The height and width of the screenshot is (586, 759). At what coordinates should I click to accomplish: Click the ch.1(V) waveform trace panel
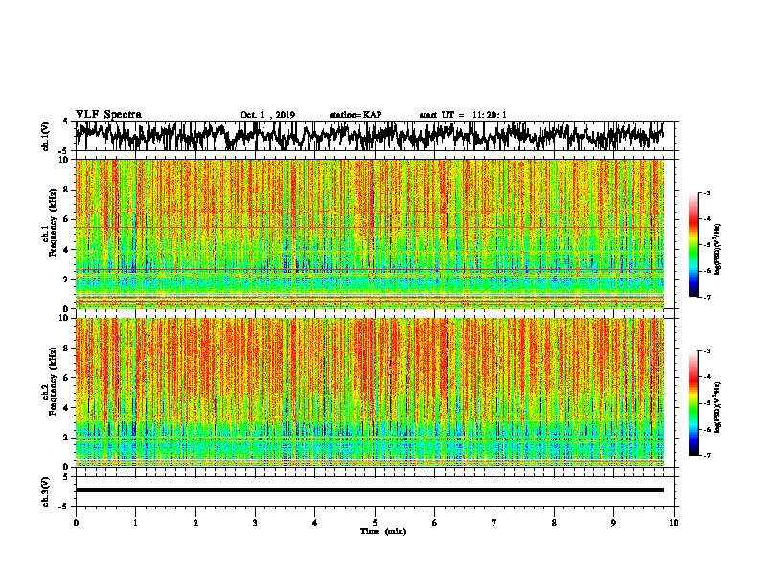[375, 136]
